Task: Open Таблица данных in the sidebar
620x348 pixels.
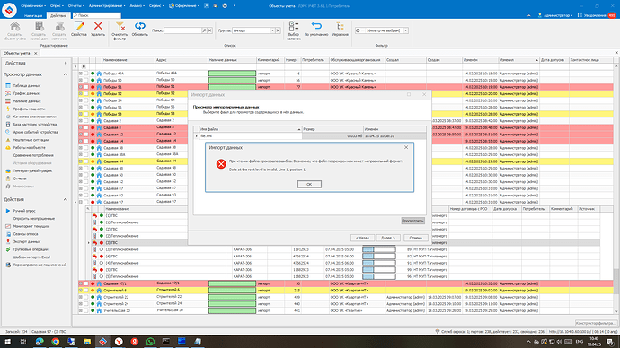Action: tap(26, 85)
